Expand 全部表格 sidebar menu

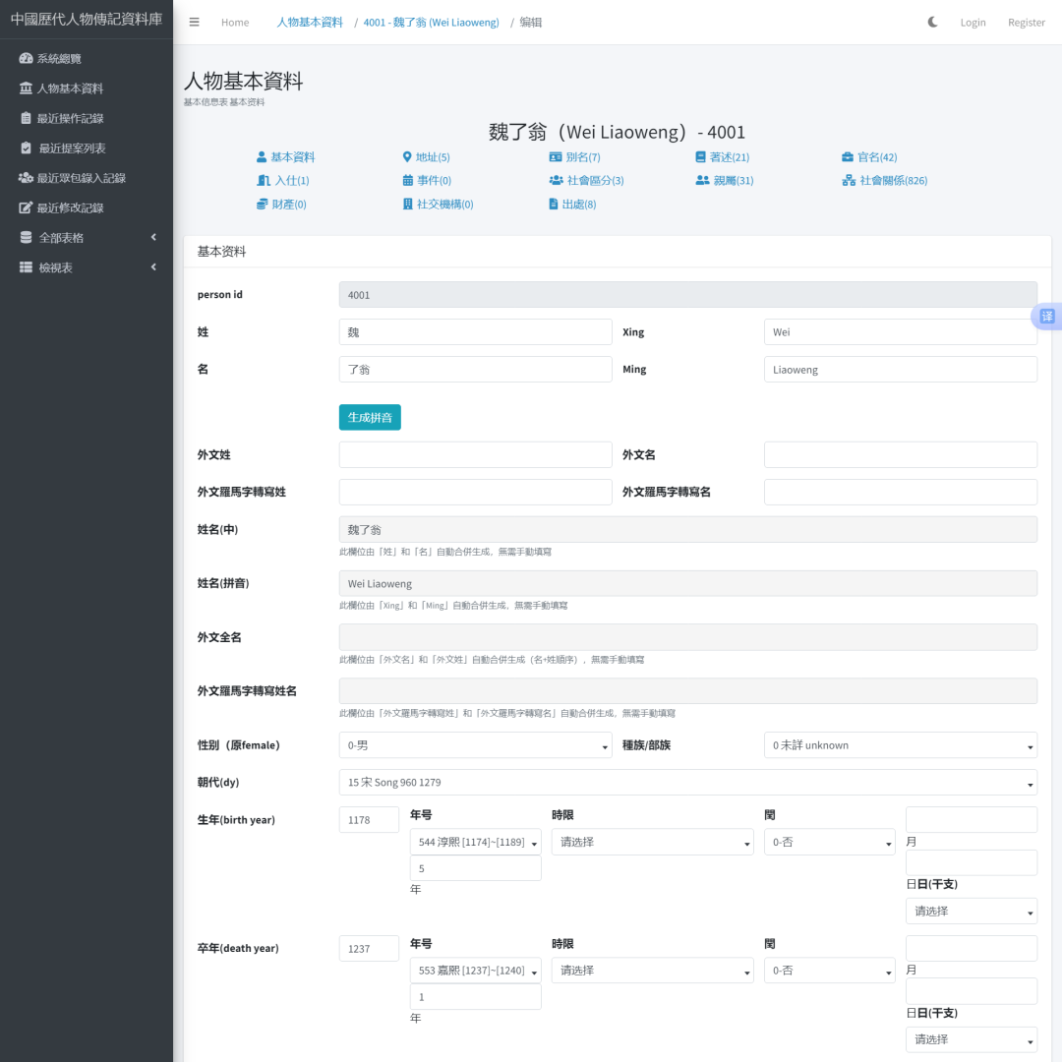click(x=87, y=238)
